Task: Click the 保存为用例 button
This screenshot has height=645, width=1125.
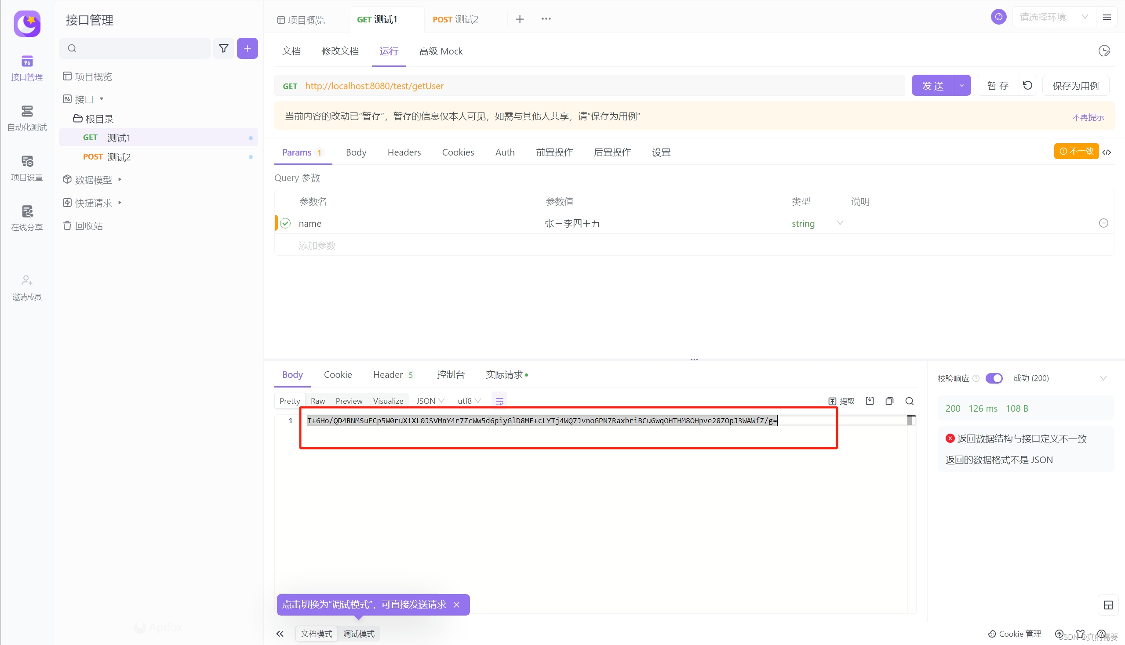Action: click(1076, 85)
